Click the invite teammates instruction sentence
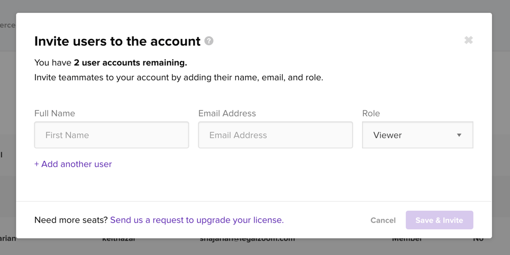This screenshot has height=255, width=510. tap(178, 78)
